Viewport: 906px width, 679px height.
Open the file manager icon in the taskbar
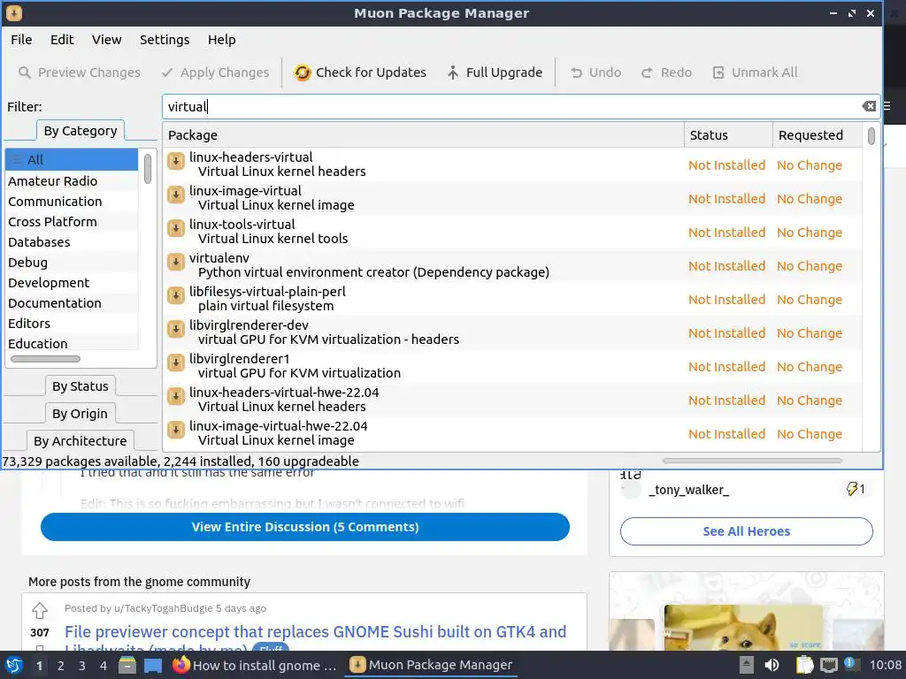pos(127,665)
